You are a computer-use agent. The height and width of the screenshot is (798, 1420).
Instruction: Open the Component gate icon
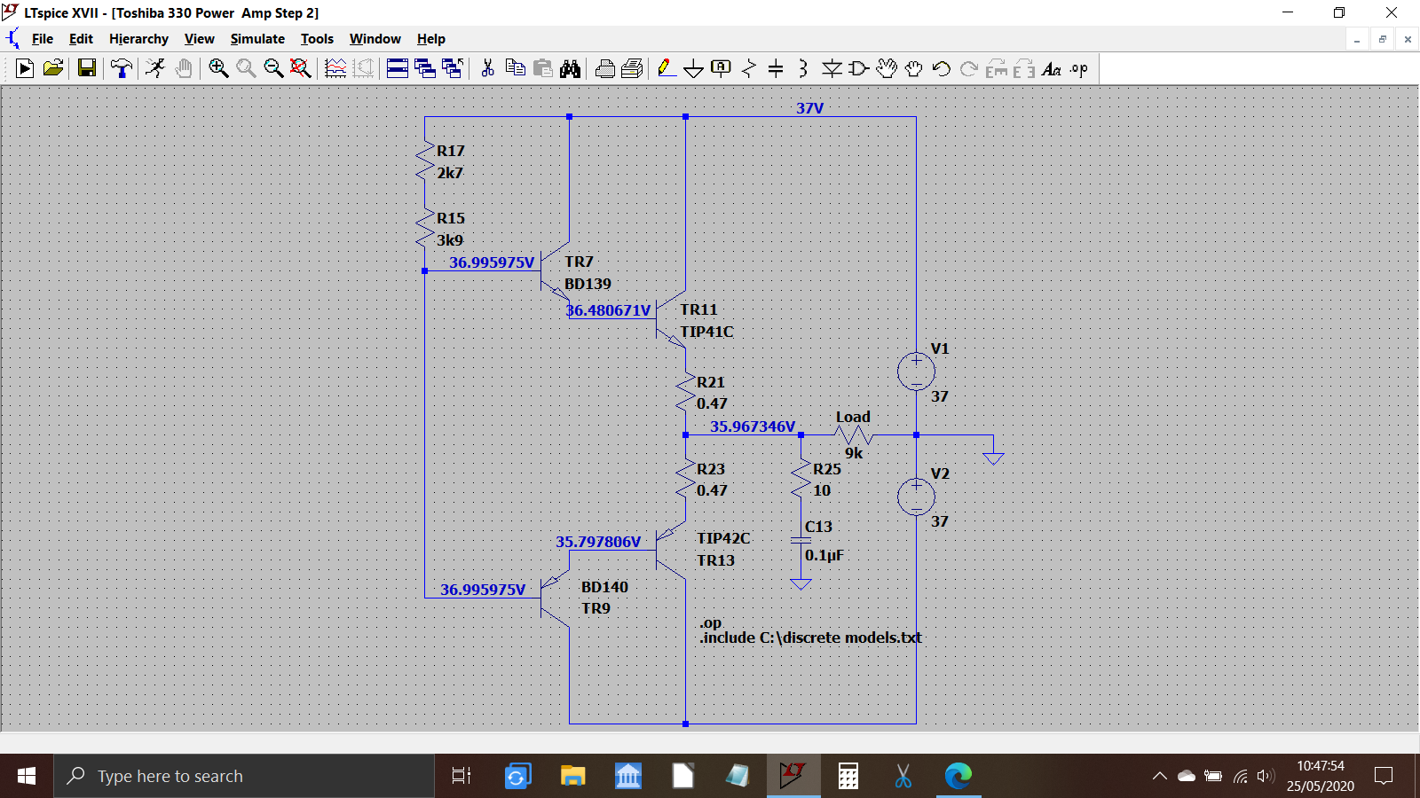pos(858,68)
